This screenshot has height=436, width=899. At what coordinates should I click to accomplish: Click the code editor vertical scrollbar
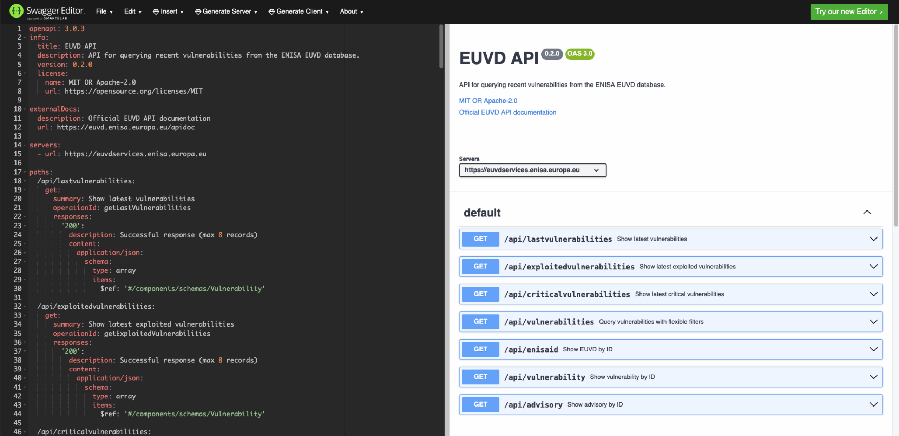[441, 46]
